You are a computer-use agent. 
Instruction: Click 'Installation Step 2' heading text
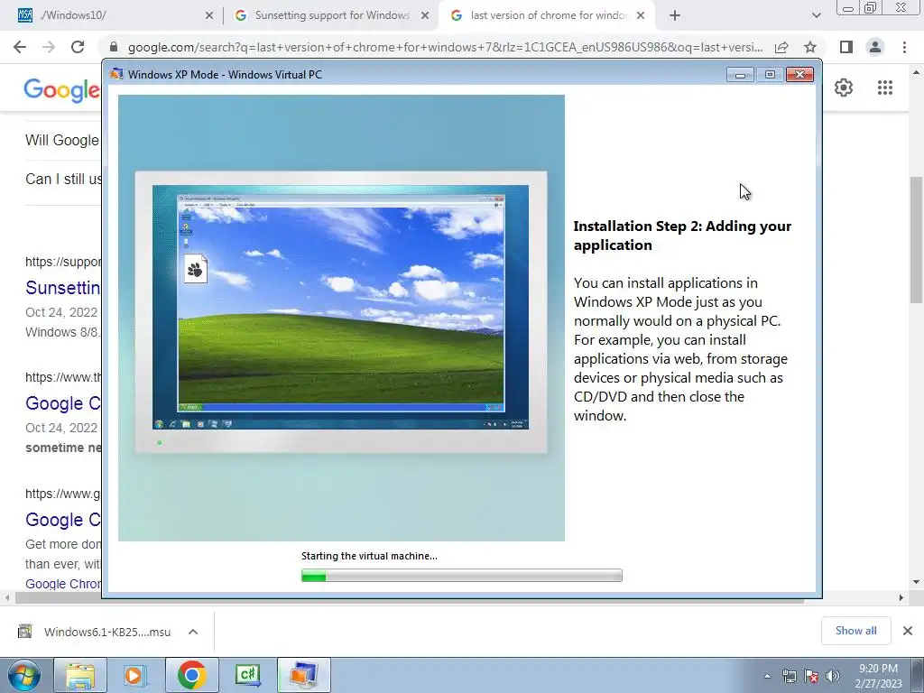(x=682, y=236)
